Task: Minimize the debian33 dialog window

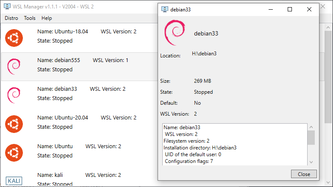Action: [x=271, y=9]
